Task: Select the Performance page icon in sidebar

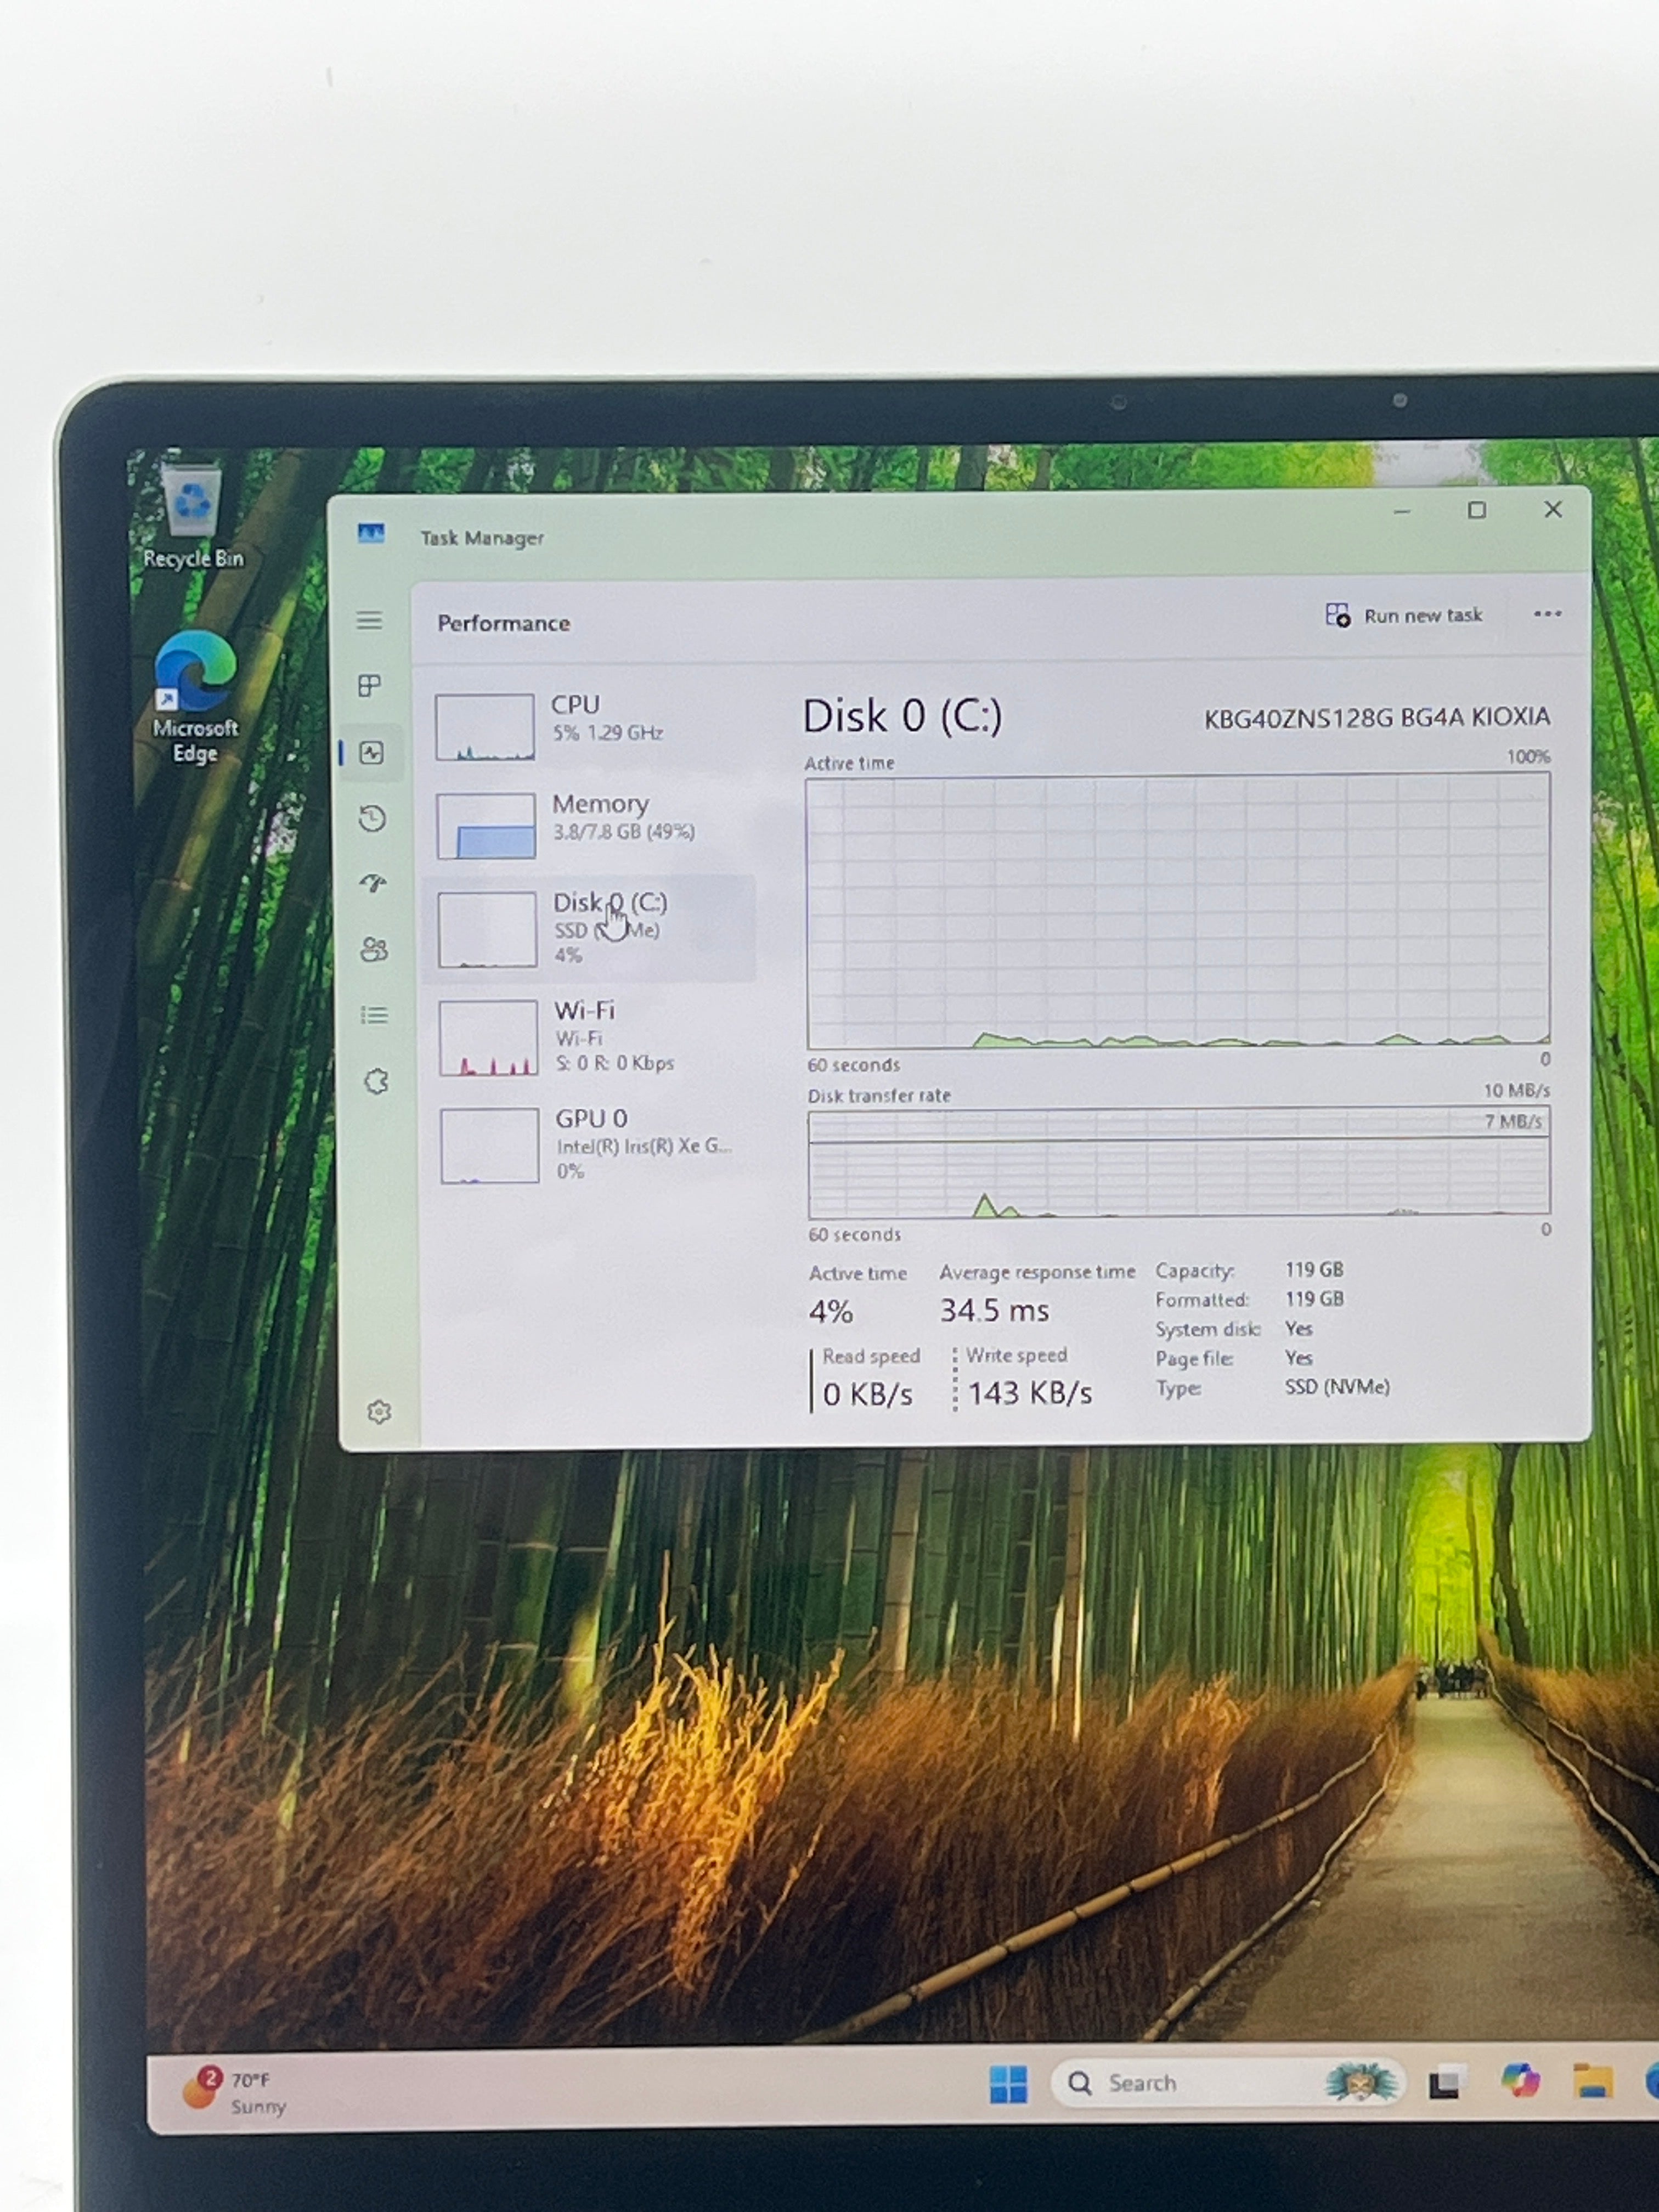Action: point(372,753)
